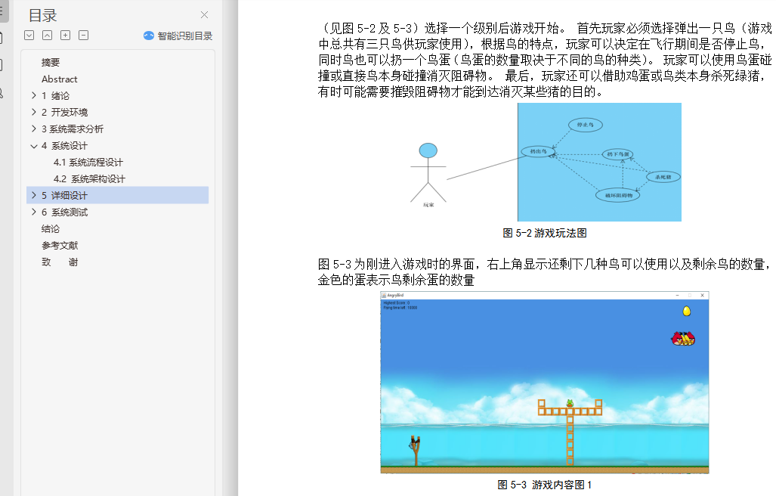Close the 目录 navigation panel

[205, 15]
